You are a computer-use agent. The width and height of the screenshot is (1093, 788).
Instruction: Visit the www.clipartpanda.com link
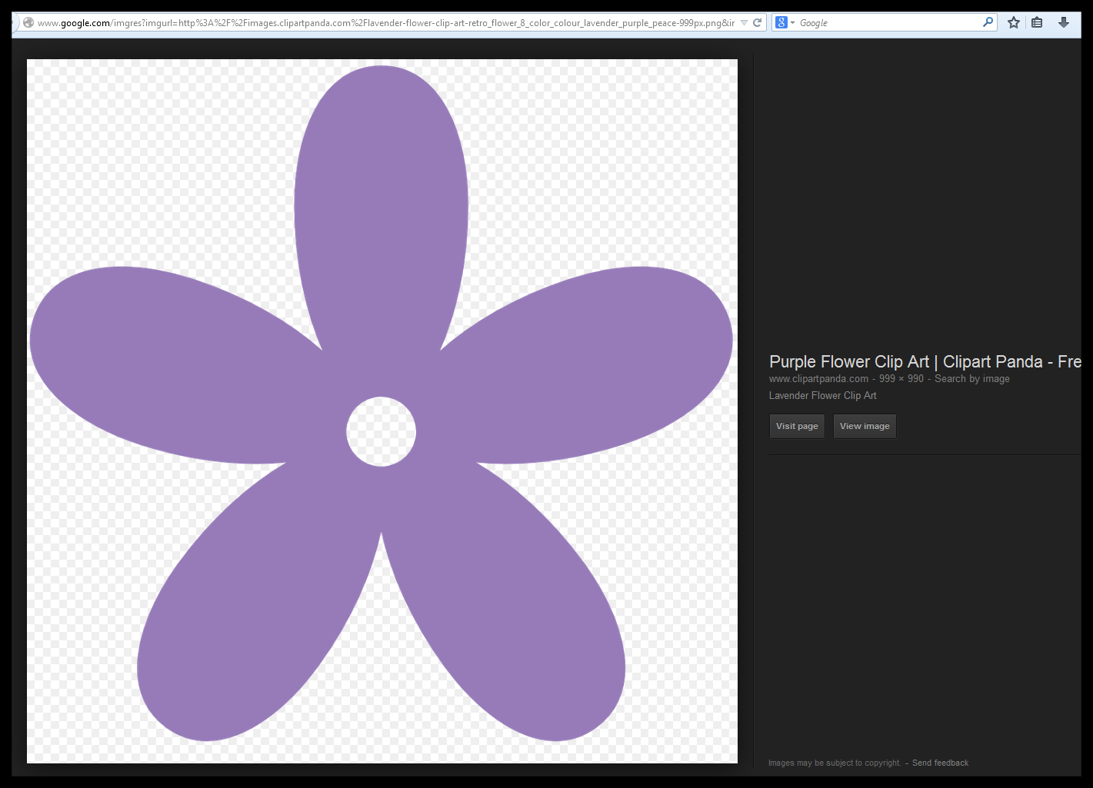pyautogui.click(x=818, y=378)
